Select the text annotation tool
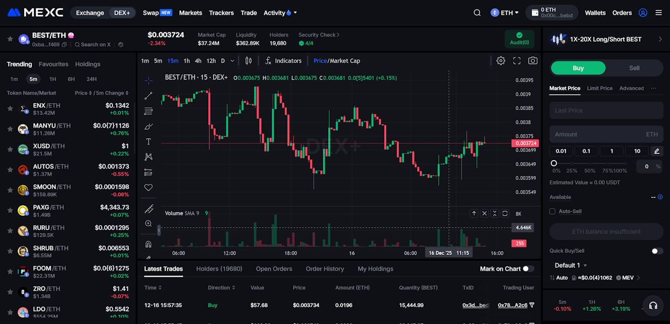This screenshot has width=670, height=324. click(148, 141)
